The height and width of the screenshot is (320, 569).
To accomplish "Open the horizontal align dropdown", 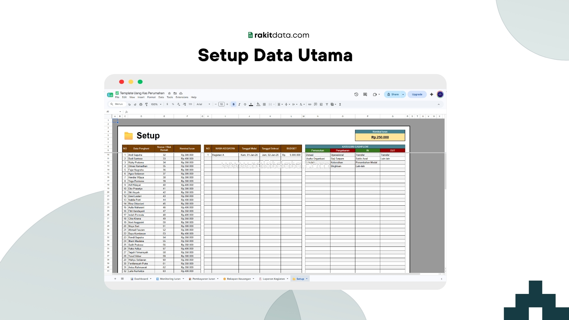I will [x=280, y=104].
